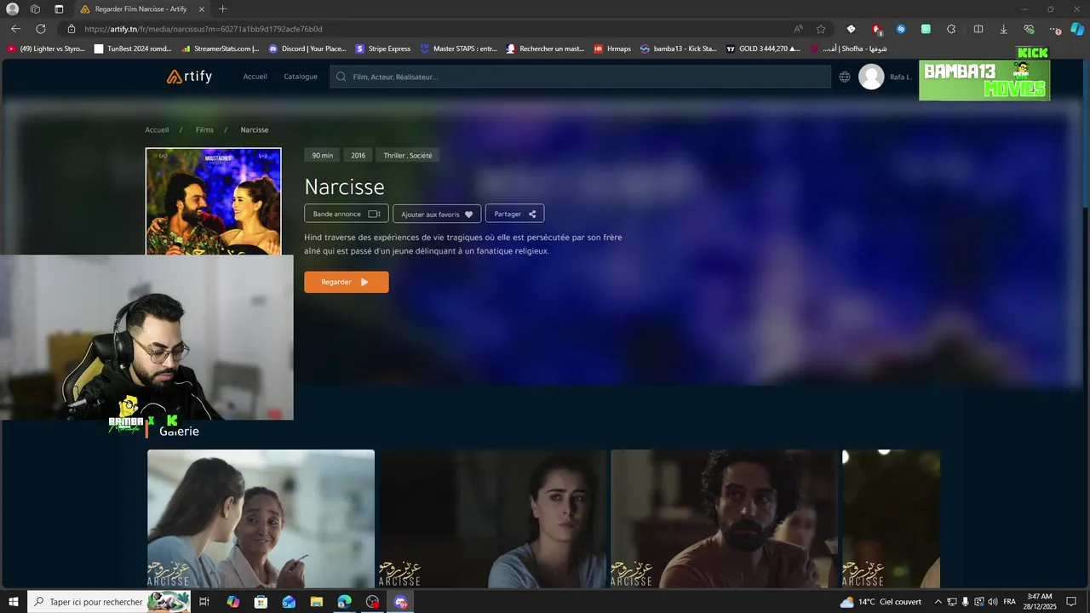Viewport: 1090px width, 613px height.
Task: Open gallery image of two women talking
Action: (x=261, y=518)
